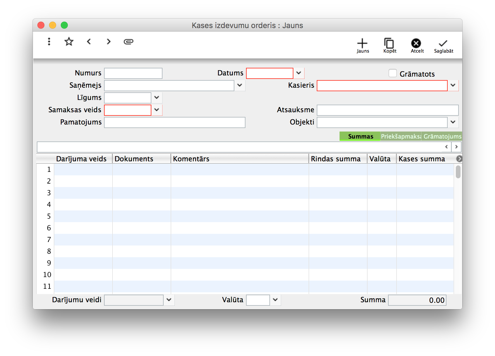
Task: Open the Saņēmejs dropdown
Action: [240, 85]
